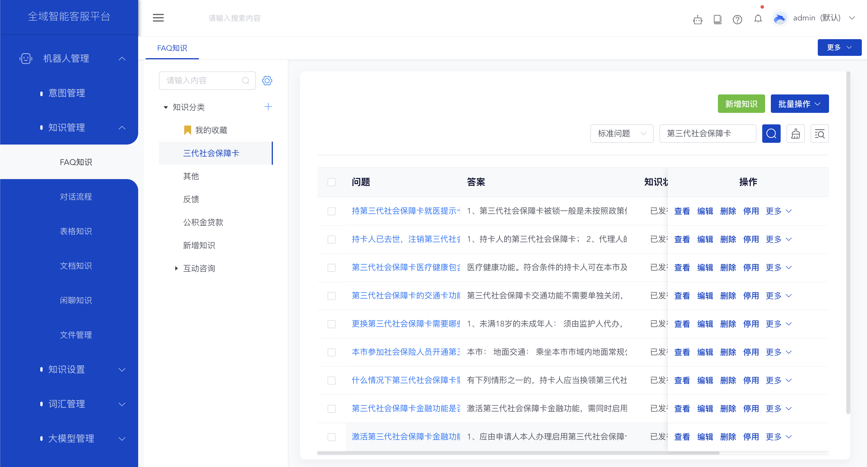Open the 标准问题 dropdown
The width and height of the screenshot is (867, 467).
(622, 133)
